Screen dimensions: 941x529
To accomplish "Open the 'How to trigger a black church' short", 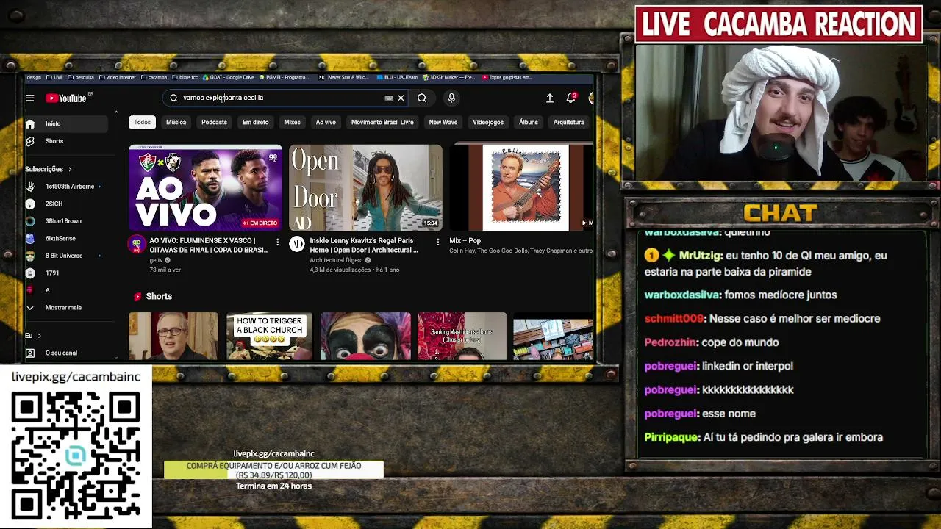I will point(269,337).
